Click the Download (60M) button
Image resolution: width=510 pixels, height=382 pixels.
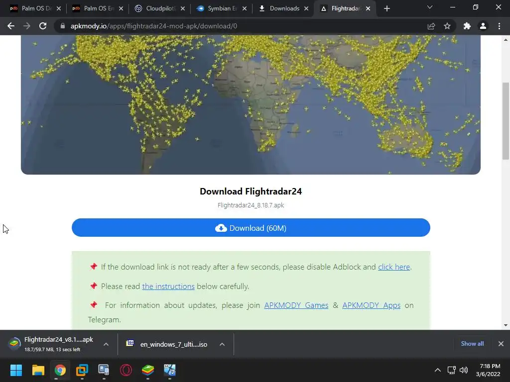point(251,228)
